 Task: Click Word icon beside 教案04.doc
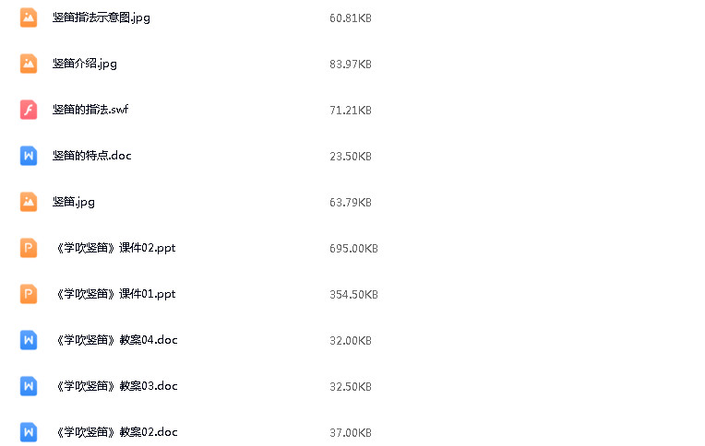pos(29,340)
